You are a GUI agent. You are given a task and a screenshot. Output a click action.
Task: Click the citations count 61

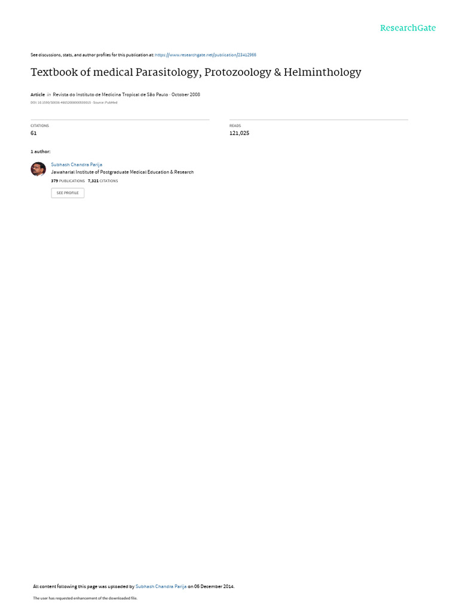[x=33, y=133]
